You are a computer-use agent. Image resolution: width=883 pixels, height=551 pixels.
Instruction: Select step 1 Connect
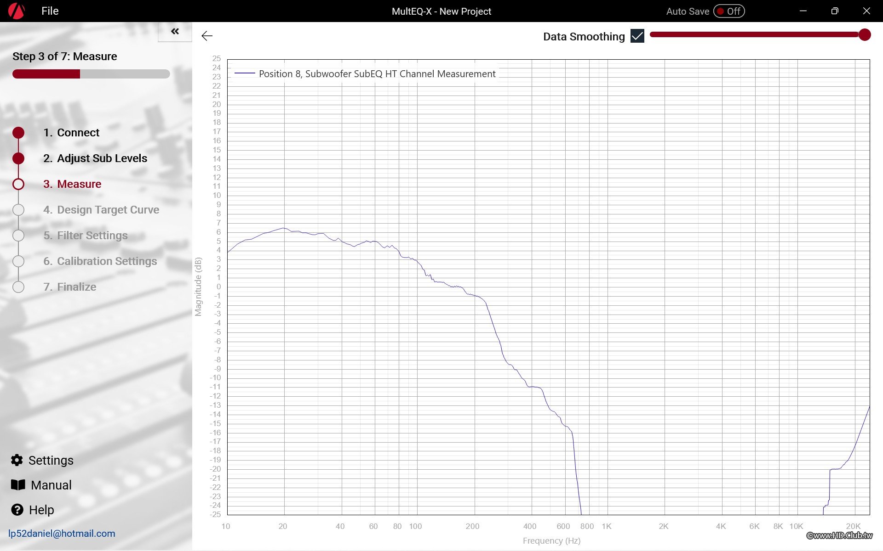click(x=71, y=133)
